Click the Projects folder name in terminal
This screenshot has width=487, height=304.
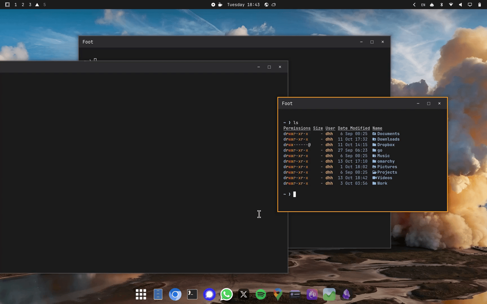[387, 172]
